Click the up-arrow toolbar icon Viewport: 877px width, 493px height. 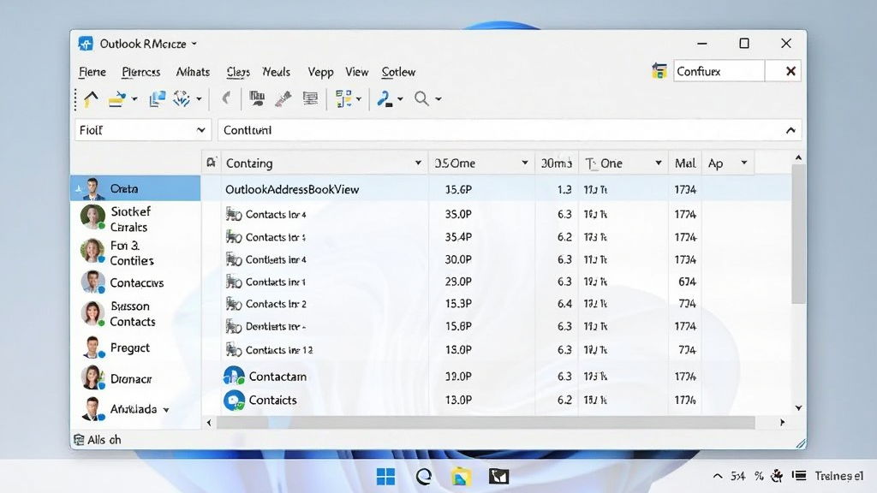(x=91, y=99)
